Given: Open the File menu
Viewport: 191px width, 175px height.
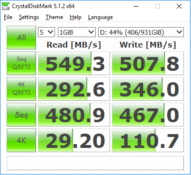Looking at the screenshot, I should (x=8, y=17).
